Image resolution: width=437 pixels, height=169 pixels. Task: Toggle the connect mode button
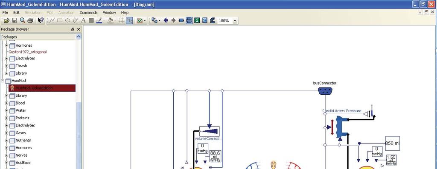[129, 20]
